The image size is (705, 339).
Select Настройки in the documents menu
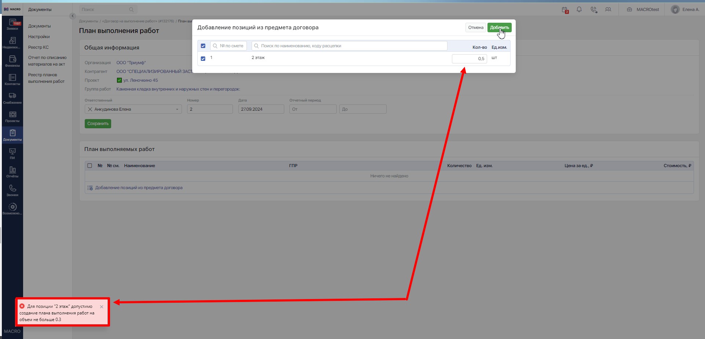point(39,37)
